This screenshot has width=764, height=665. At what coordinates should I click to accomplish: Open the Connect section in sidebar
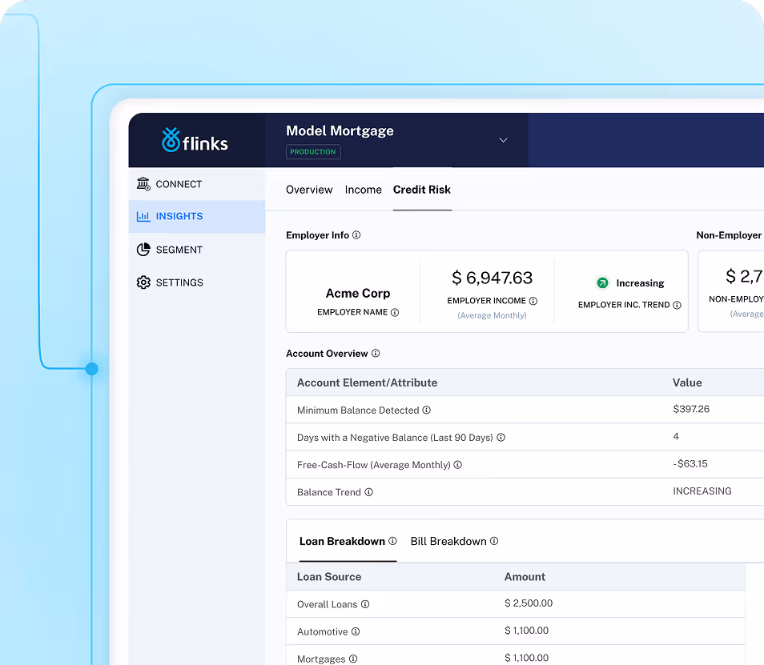(x=197, y=184)
